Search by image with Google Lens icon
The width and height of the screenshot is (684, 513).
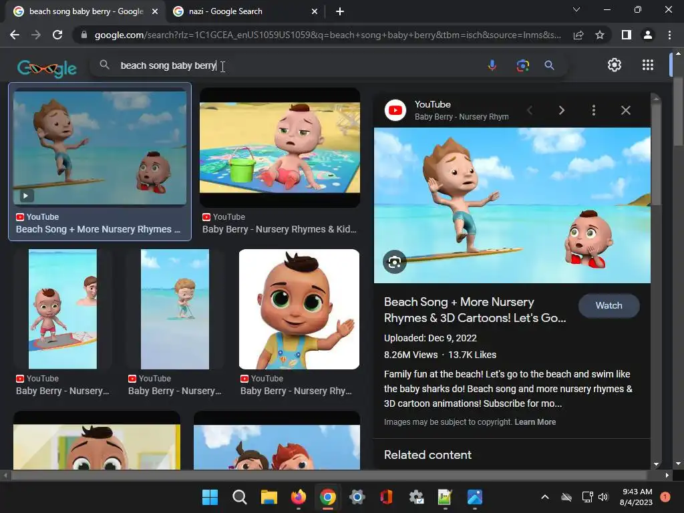(x=522, y=65)
